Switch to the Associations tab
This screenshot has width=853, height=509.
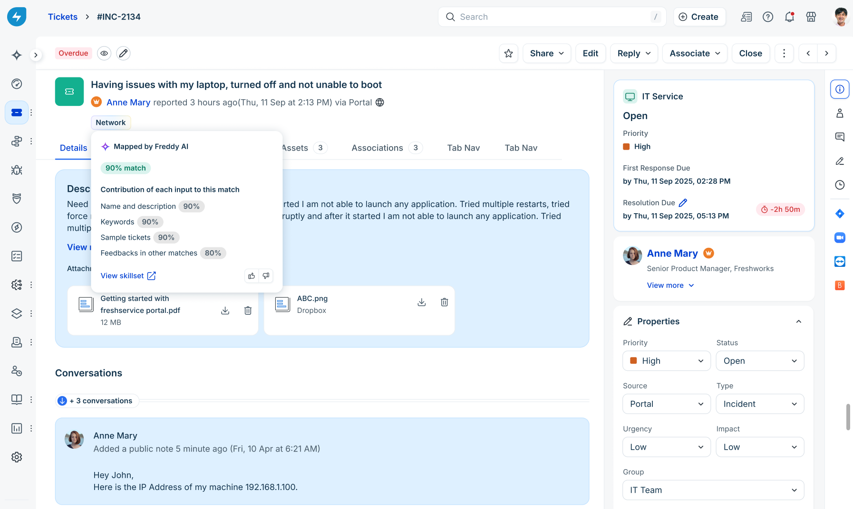(x=387, y=148)
